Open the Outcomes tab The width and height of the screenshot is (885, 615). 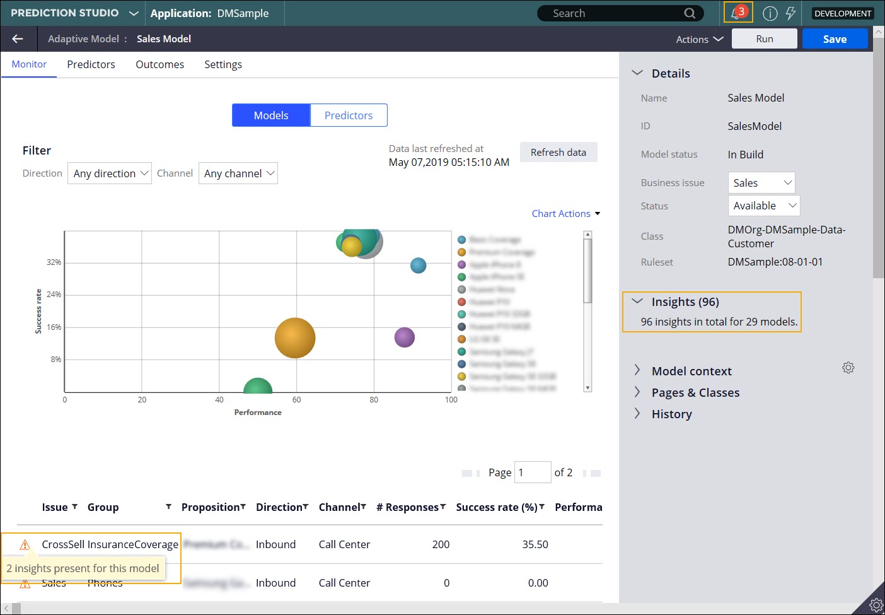tap(160, 64)
